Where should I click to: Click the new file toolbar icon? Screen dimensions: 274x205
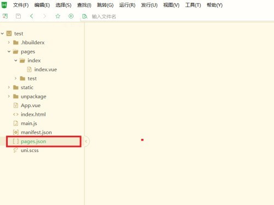pyautogui.click(x=5, y=16)
